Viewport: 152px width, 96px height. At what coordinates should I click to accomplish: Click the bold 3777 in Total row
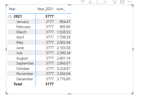pyautogui.click(x=50, y=84)
